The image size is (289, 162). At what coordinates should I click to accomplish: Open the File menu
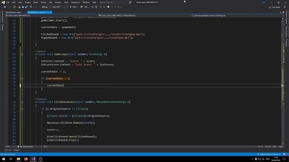pos(8,2)
